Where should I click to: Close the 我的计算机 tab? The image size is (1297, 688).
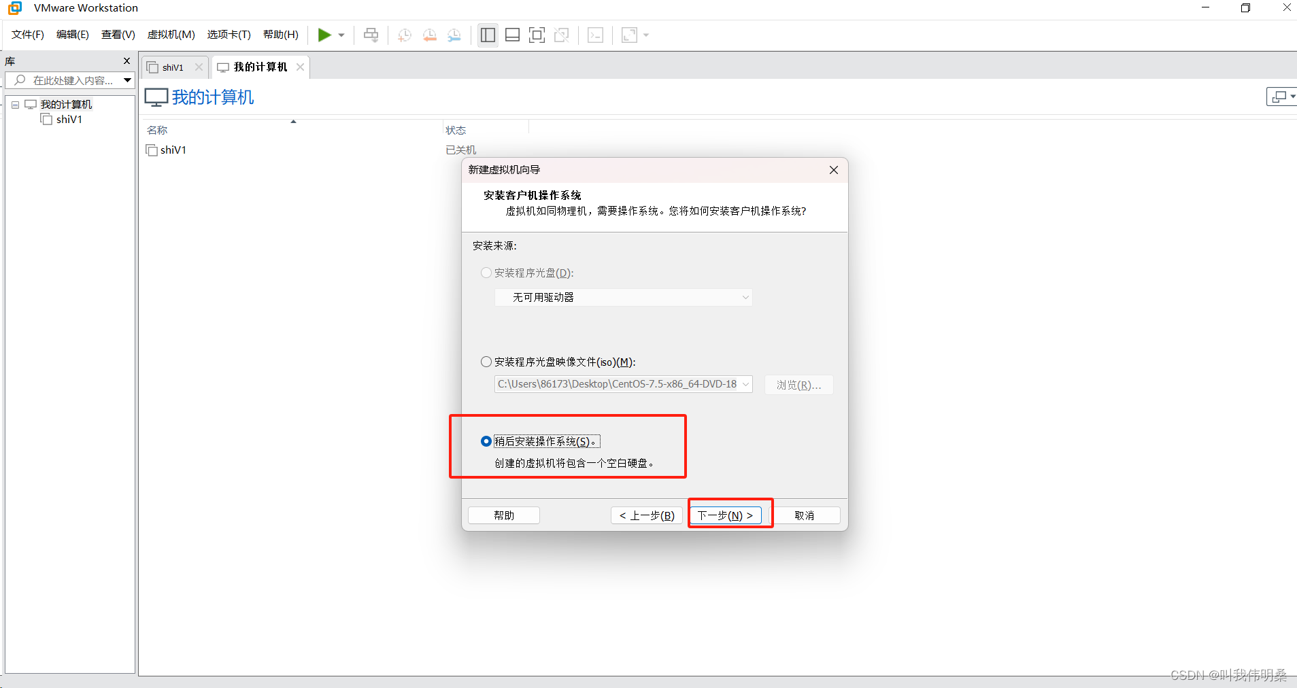300,67
